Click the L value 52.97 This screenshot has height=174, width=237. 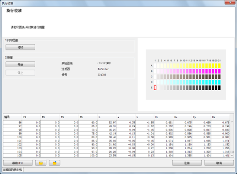tap(112, 122)
